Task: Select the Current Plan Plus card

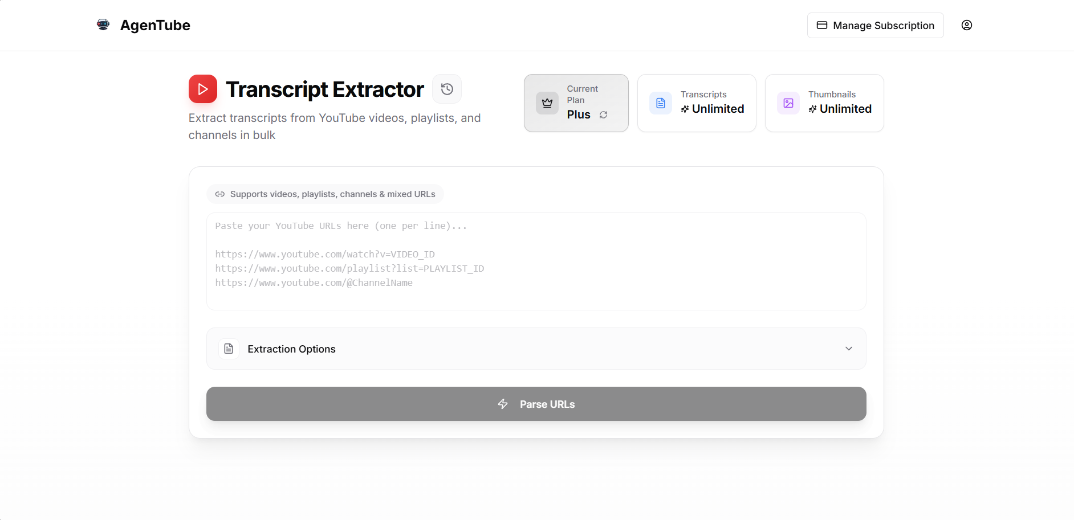Action: (x=576, y=103)
